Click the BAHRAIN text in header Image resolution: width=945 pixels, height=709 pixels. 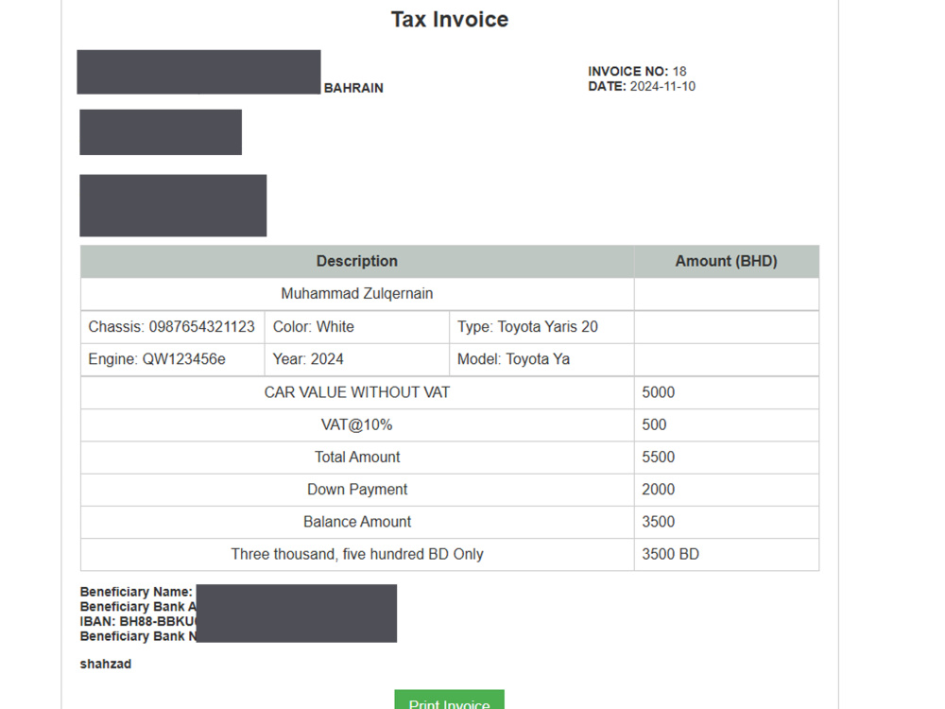pyautogui.click(x=353, y=88)
